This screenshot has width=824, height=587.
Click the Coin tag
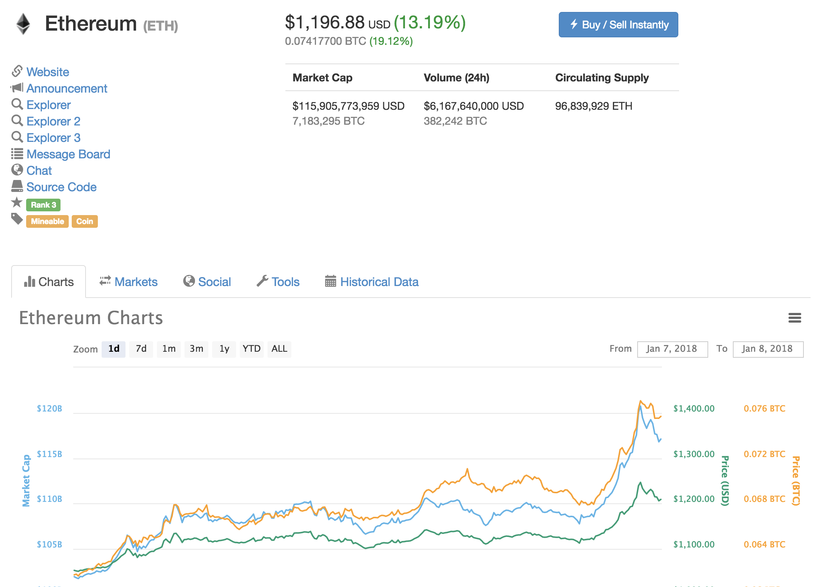point(85,221)
